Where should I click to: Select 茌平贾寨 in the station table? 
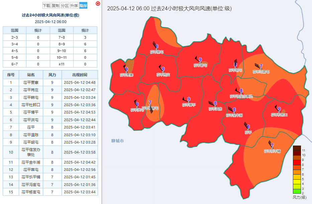coord(31,82)
